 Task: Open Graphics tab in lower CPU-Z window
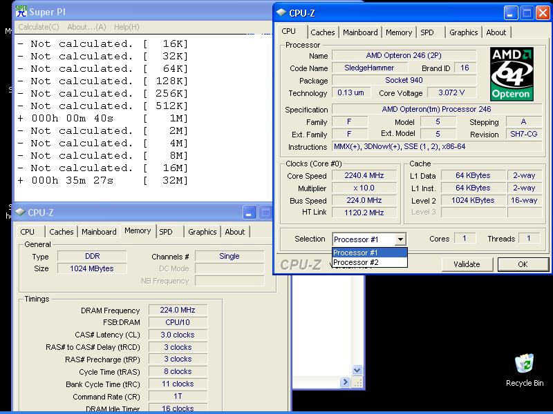[x=202, y=232]
